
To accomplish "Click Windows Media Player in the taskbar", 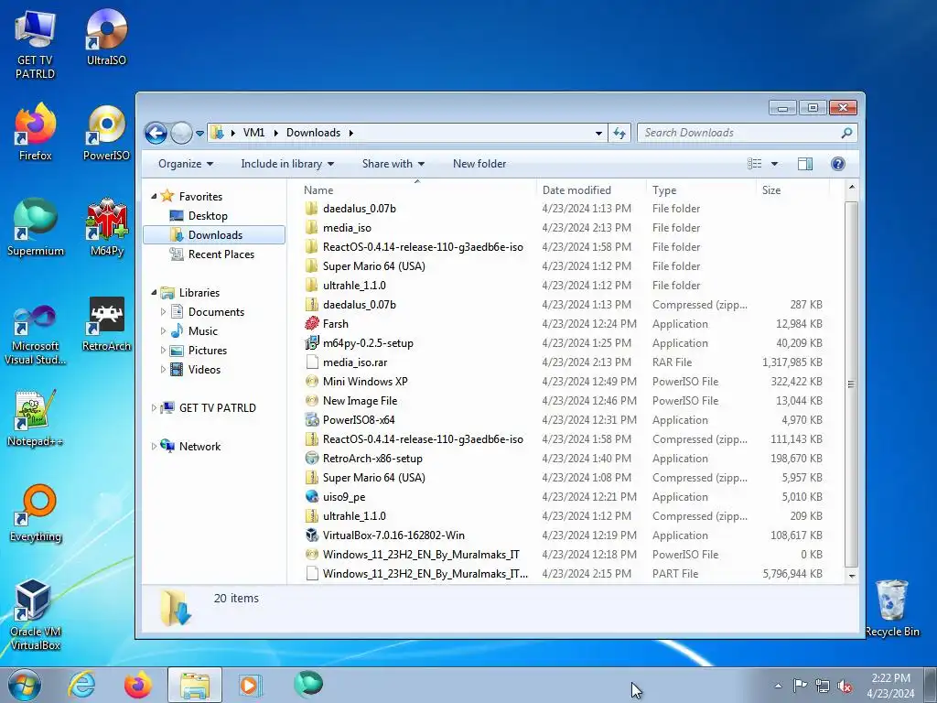I will pos(251,685).
